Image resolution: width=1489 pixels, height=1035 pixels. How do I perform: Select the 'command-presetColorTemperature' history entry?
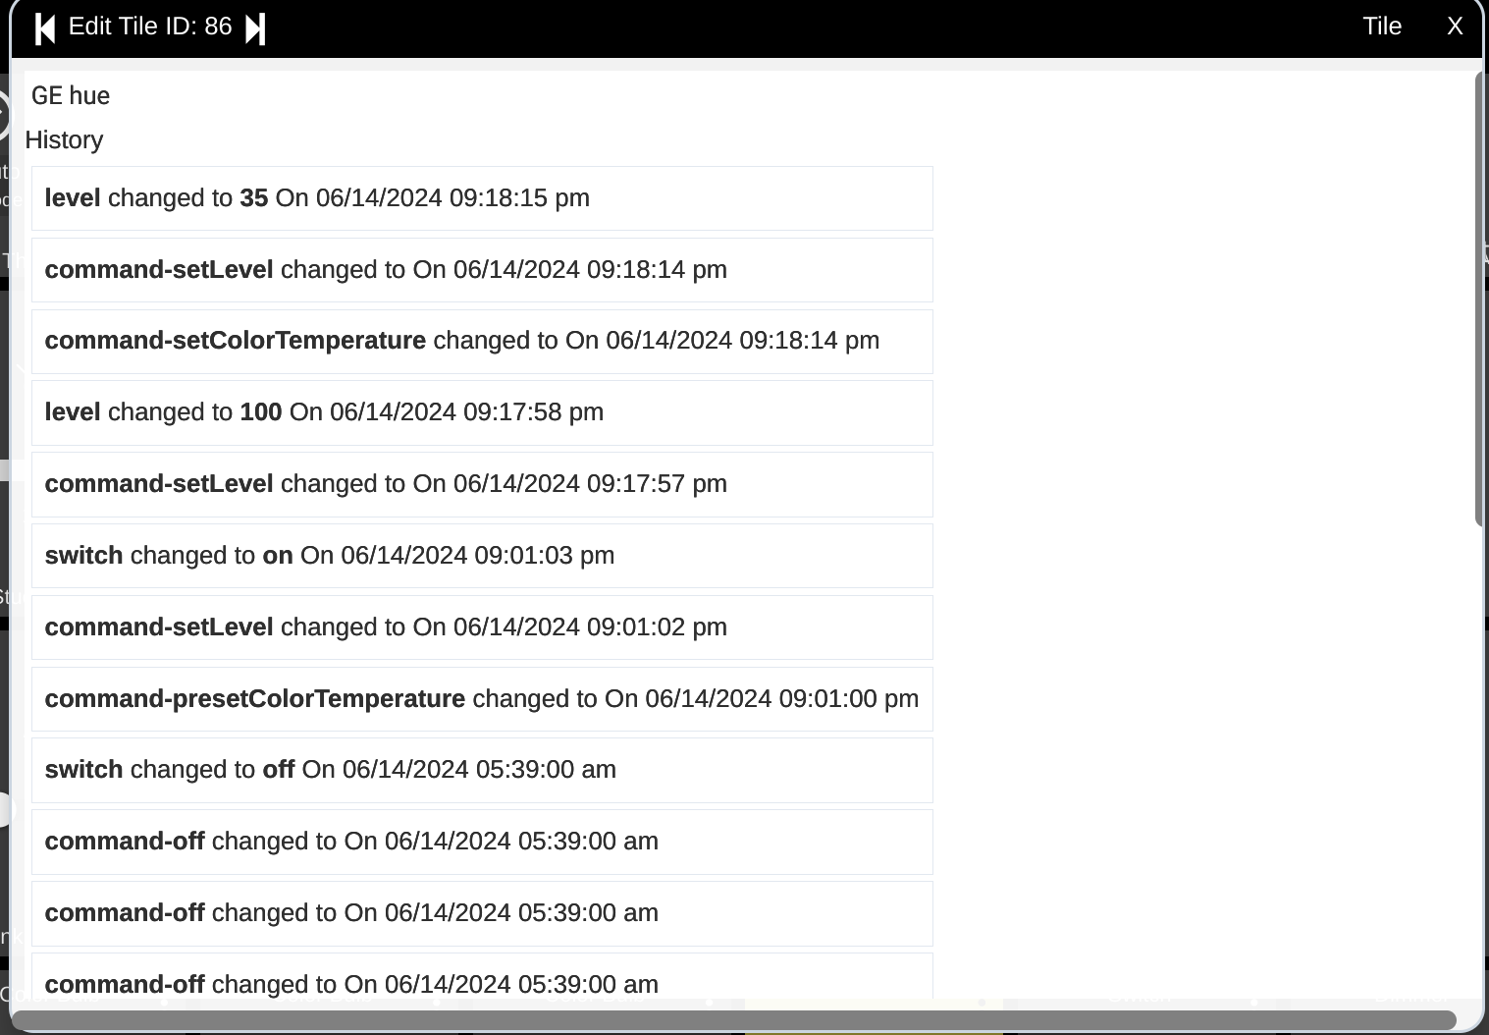(481, 698)
